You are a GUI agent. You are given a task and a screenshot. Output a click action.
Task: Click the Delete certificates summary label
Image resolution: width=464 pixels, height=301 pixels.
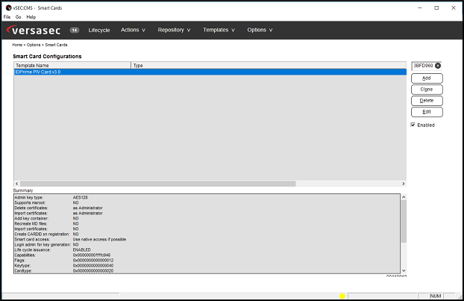coord(31,208)
